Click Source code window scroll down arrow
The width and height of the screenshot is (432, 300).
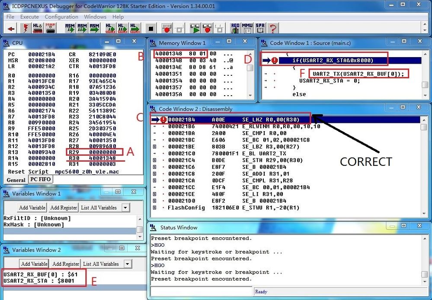click(x=425, y=95)
